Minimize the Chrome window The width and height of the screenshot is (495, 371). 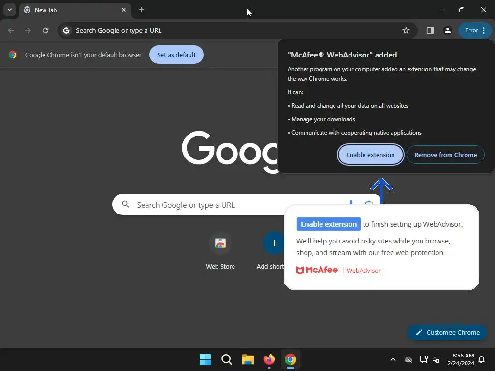439,10
